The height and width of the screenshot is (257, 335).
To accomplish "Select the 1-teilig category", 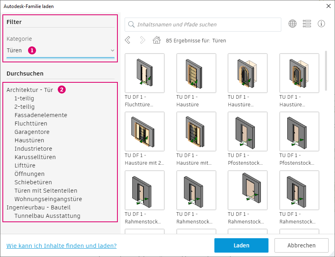I will coord(24,98).
